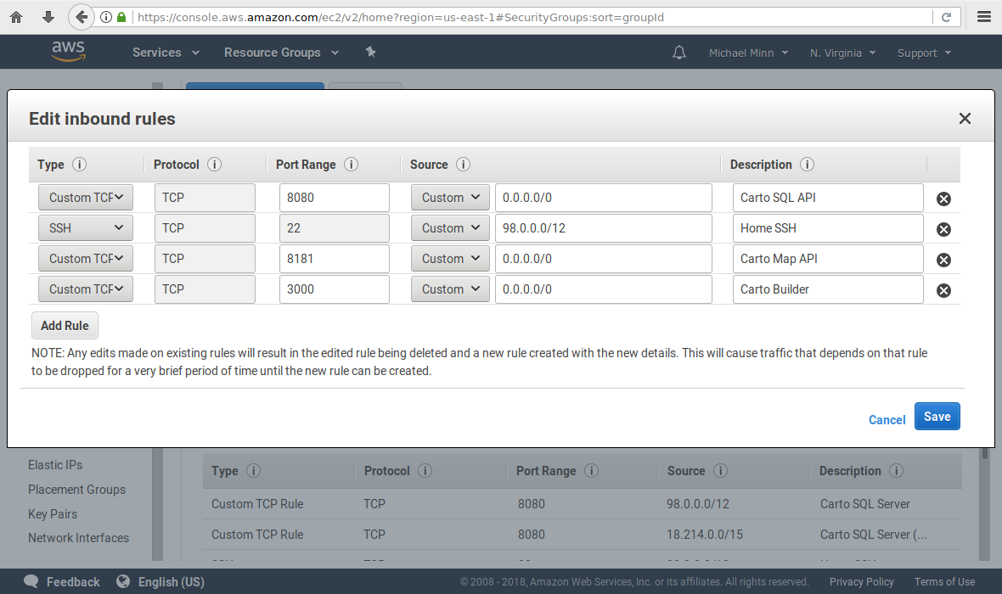This screenshot has width=1002, height=594.
Task: Open AWS notifications bell
Action: 678,53
